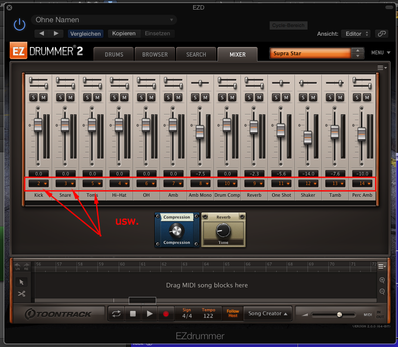The width and height of the screenshot is (398, 347).
Task: Zoom in on the song track
Action: point(382,280)
